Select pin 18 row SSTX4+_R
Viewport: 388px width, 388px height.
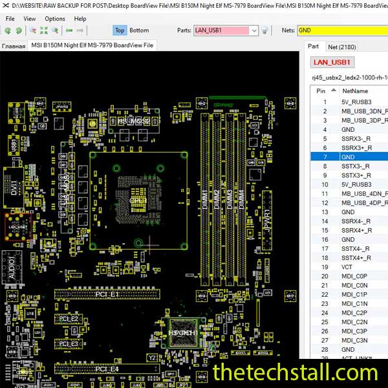tap(349, 257)
